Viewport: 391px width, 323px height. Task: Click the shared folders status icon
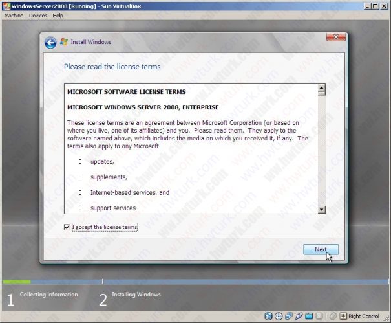309,317
